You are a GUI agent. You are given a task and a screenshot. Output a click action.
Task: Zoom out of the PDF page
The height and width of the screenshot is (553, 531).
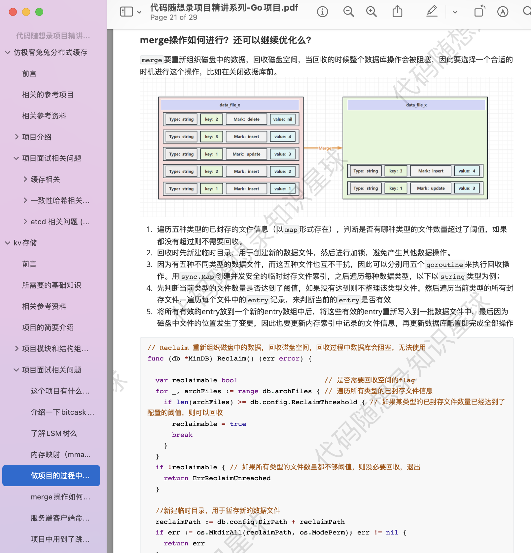point(348,12)
